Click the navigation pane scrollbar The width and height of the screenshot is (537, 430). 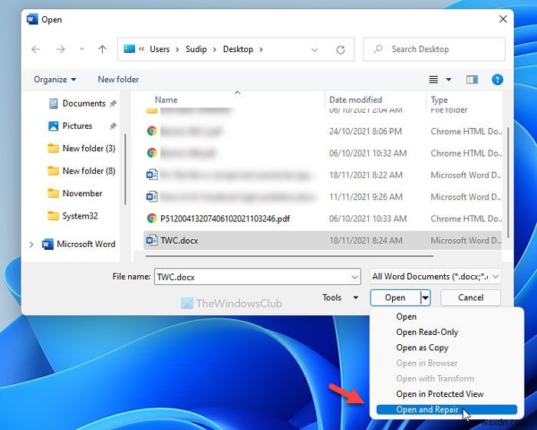(125, 169)
